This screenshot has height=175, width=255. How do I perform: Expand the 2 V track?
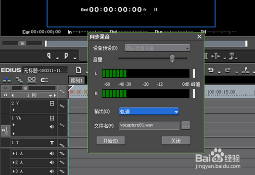click(13, 110)
